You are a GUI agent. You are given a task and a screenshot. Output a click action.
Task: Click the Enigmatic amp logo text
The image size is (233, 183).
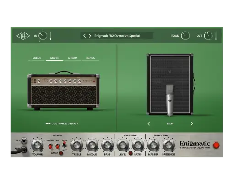click(x=195, y=145)
